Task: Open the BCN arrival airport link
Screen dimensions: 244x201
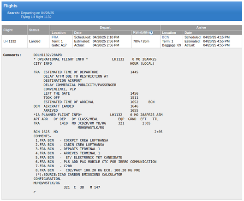Action: pos(166,37)
